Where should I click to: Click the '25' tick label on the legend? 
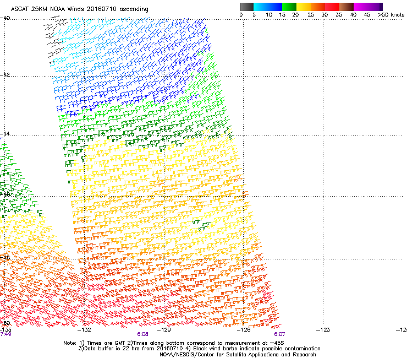coord(311,15)
